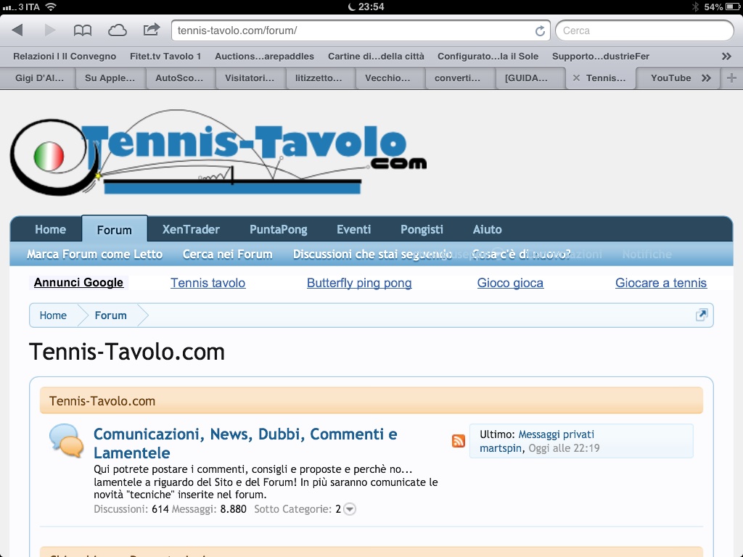Open the Auctions…arepaddles bookmark
743x557 pixels.
(x=264, y=57)
